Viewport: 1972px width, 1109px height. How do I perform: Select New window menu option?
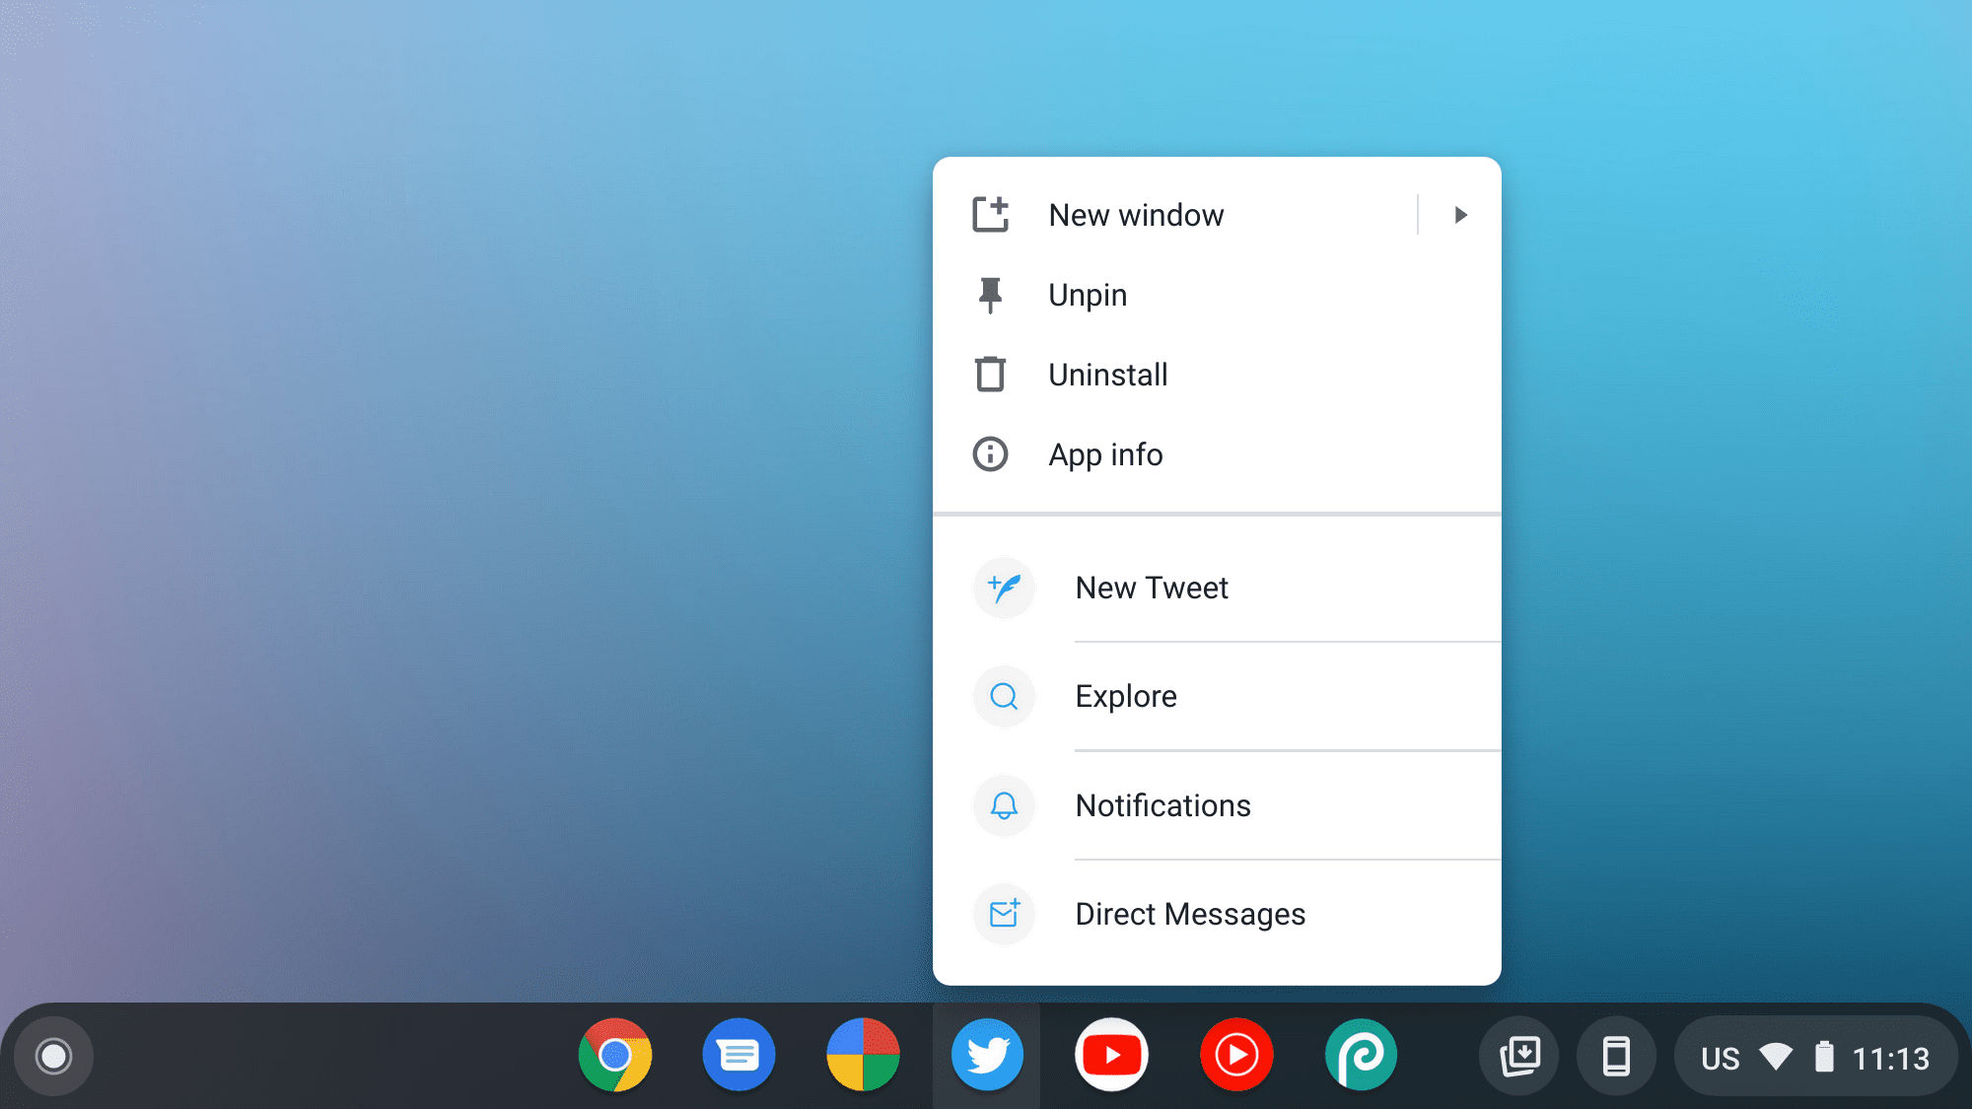point(1135,214)
